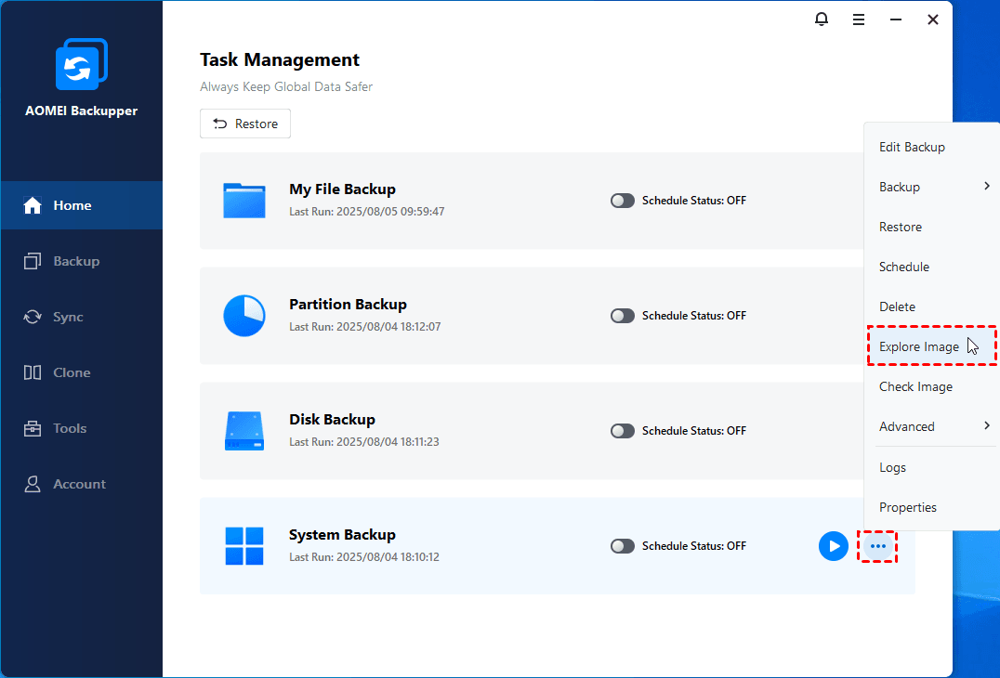Toggle schedule status for My File Backup
The image size is (1000, 678).
(623, 201)
